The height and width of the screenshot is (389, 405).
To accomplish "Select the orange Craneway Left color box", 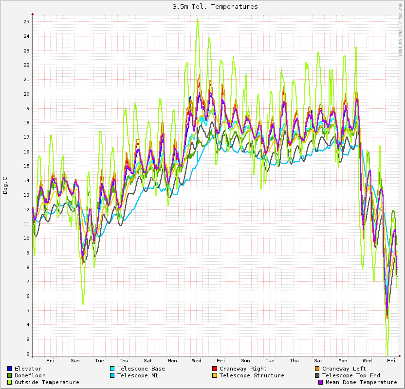I will point(317,369).
